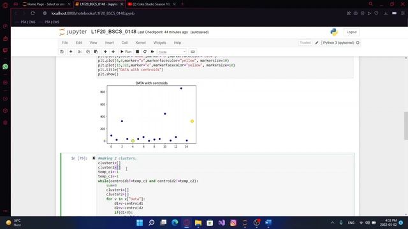This screenshot has width=408, height=229.
Task: Click the Python 3 (ipykernel) kernel name
Action: pos(339,43)
